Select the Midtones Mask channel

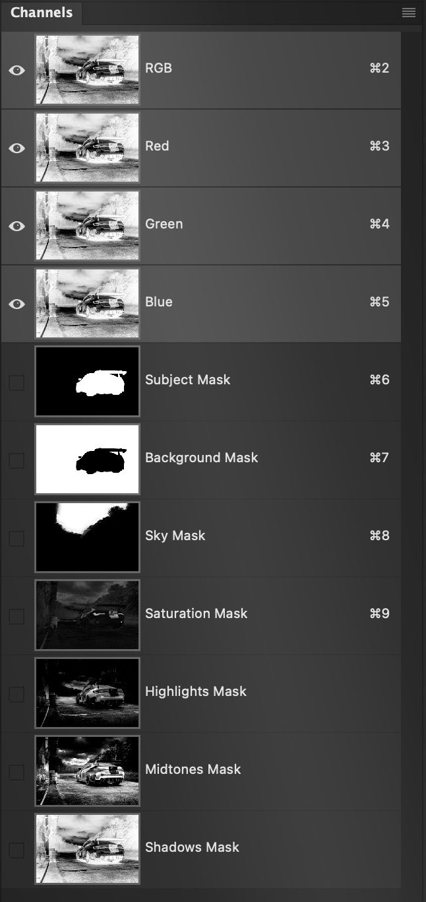[x=194, y=770]
